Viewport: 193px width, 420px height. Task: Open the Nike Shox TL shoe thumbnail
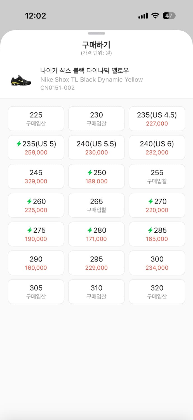click(x=21, y=80)
